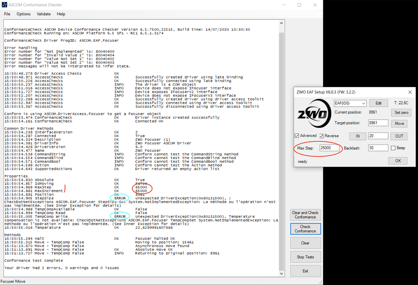Viewport: 418px width, 285px height.
Task: Click the Target position input field
Action: pyautogui.click(x=378, y=123)
